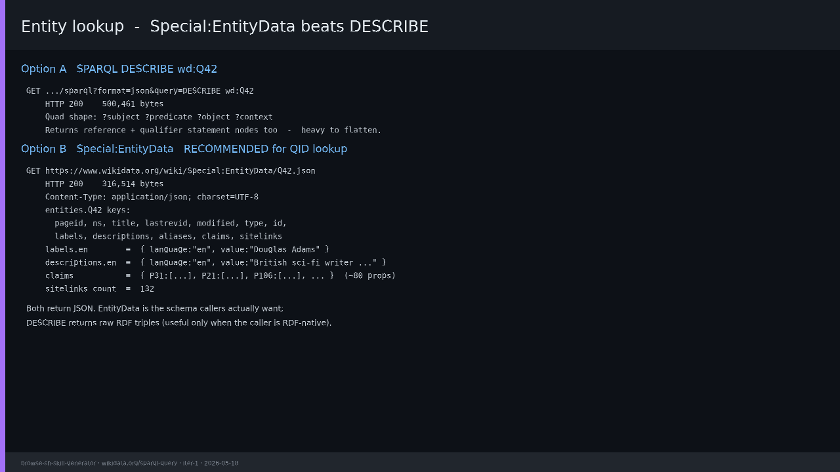840x472 pixels.
Task: Click the labels.en "Douglas Adams" line
Action: 187,250
